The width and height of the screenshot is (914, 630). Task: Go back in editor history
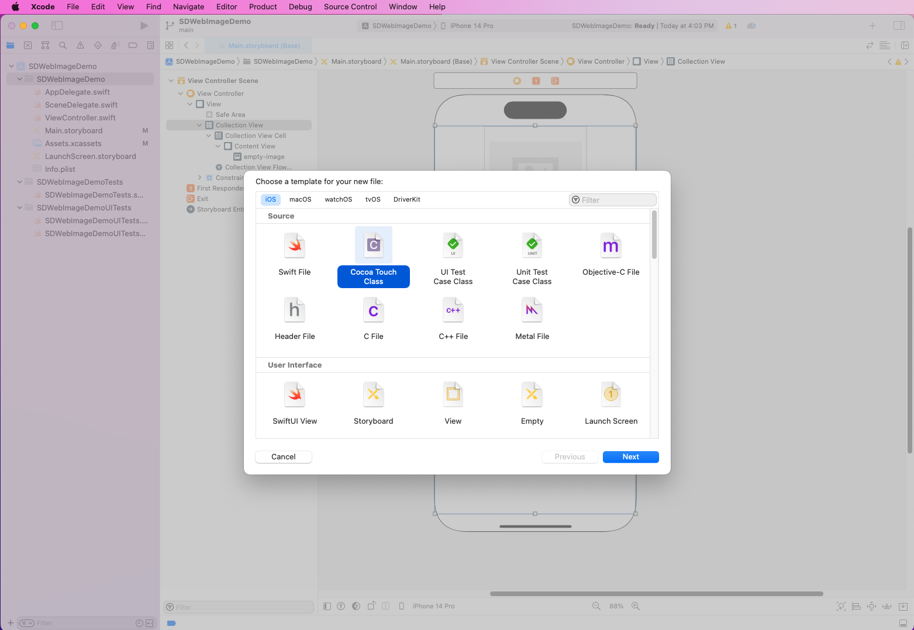(x=186, y=45)
